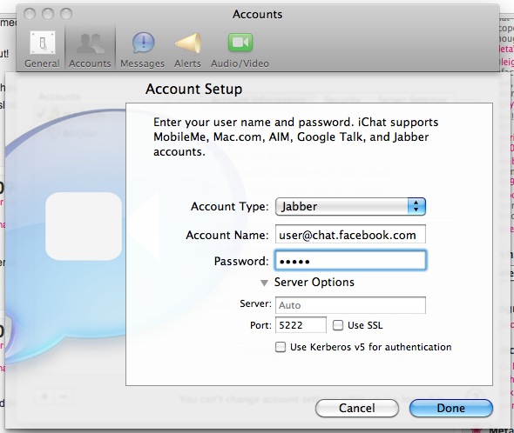
Task: Focus the Server field showing Auto
Action: [x=350, y=305]
